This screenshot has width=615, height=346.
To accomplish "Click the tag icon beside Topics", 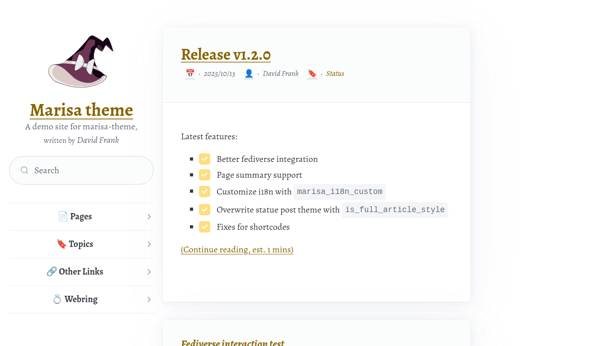I will 61,244.
